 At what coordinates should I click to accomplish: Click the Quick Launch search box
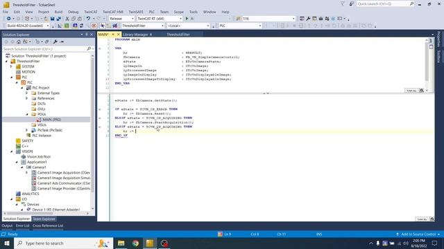point(383,3)
